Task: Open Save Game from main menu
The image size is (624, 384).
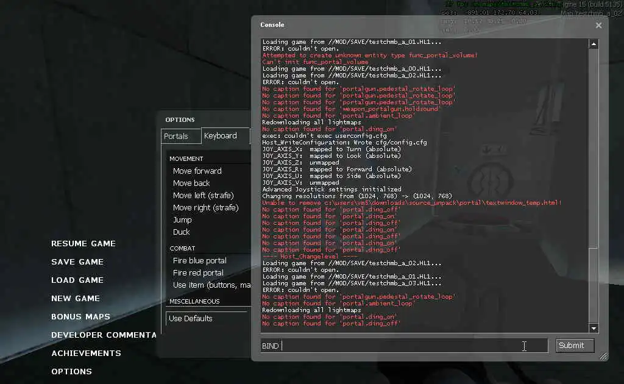Action: click(77, 262)
